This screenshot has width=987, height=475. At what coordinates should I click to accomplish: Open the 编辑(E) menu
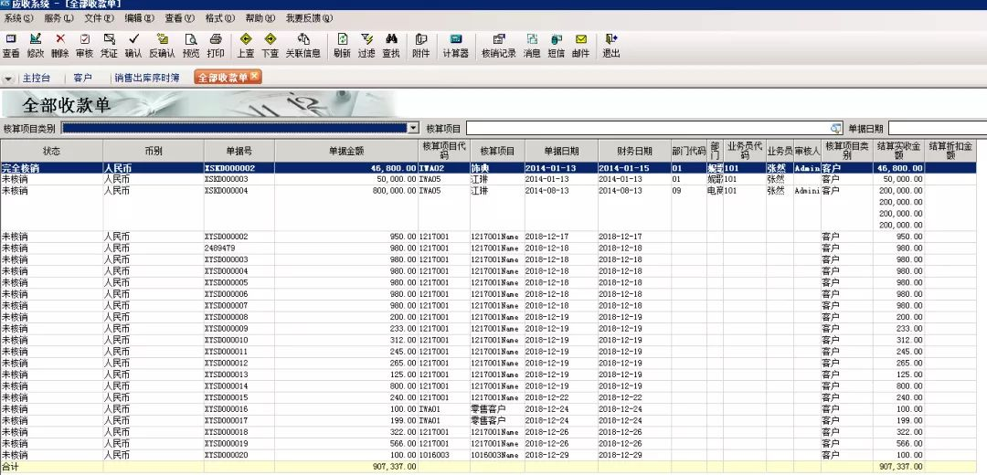140,19
